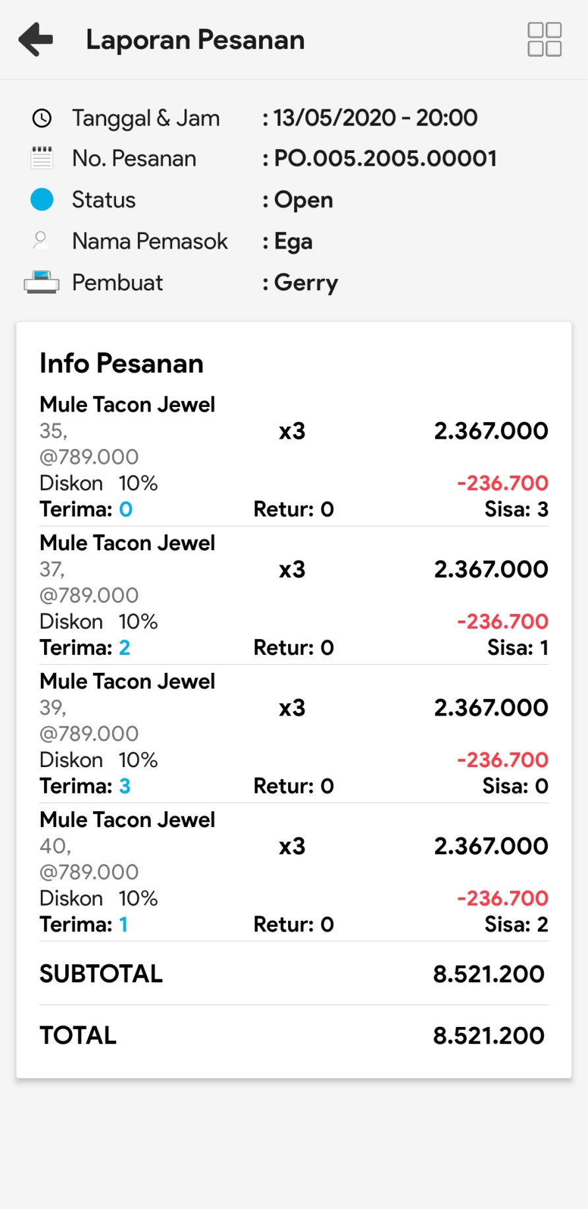Open the Mule Tacon Jewel size 37 item
This screenshot has height=1209, width=588.
pos(127,543)
